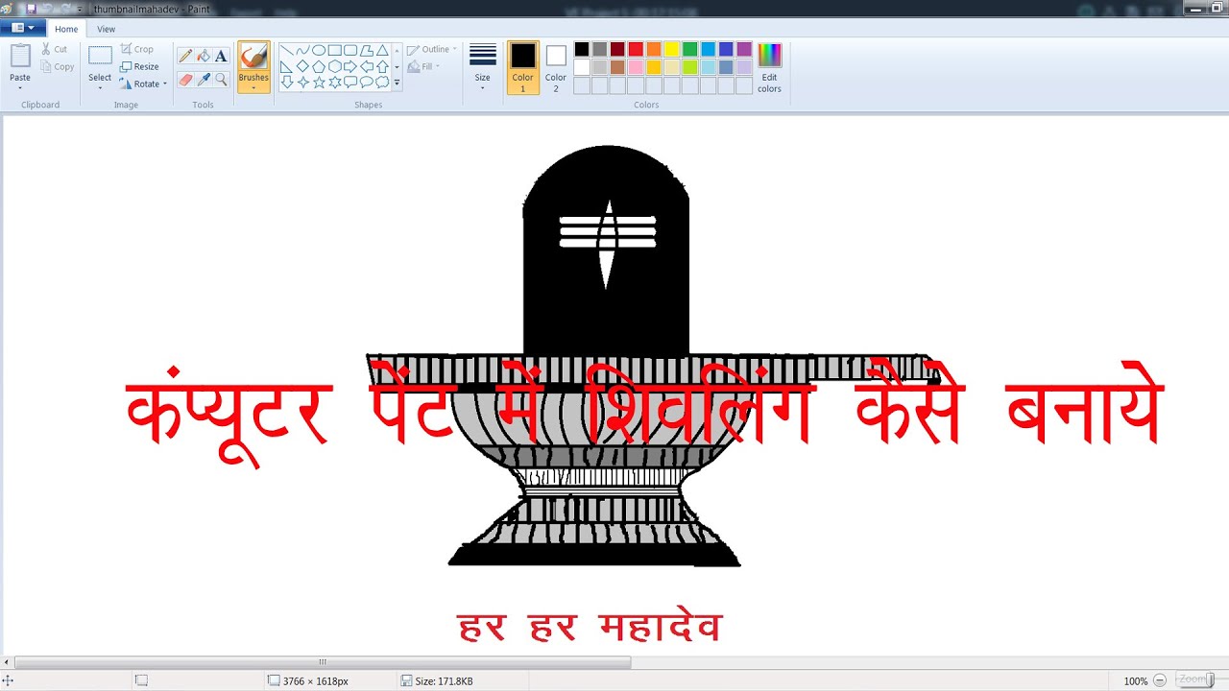
Task: Pick the purple color swatch
Action: pyautogui.click(x=744, y=49)
